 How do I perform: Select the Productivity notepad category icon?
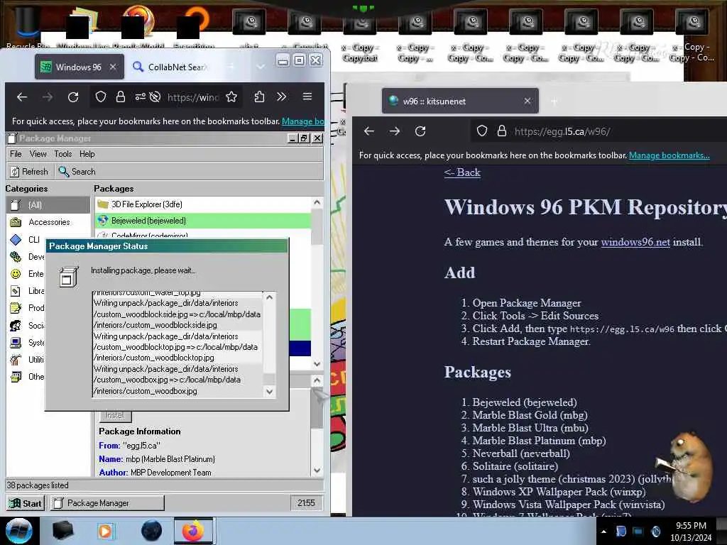pos(16,308)
